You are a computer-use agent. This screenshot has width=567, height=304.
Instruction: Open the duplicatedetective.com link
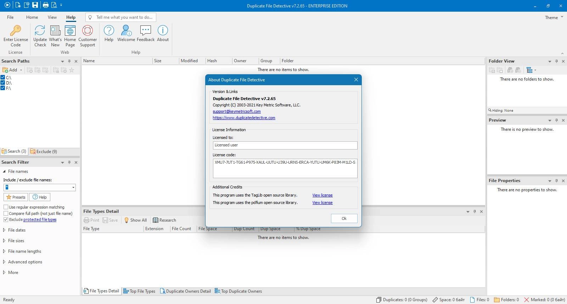(244, 118)
